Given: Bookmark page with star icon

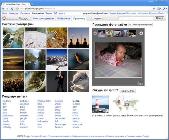Looking at the screenshot, I should [17, 9].
